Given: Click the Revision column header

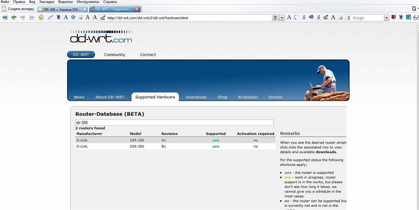Looking at the screenshot, I should pos(170,134).
